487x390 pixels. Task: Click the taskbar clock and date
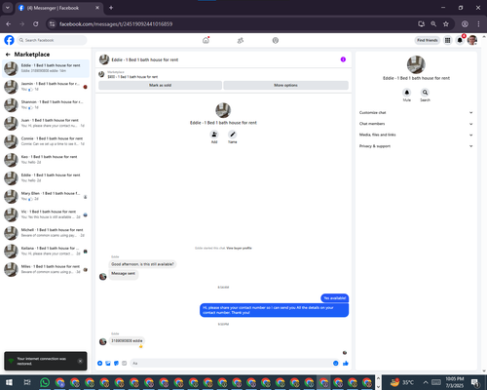[x=455, y=382]
